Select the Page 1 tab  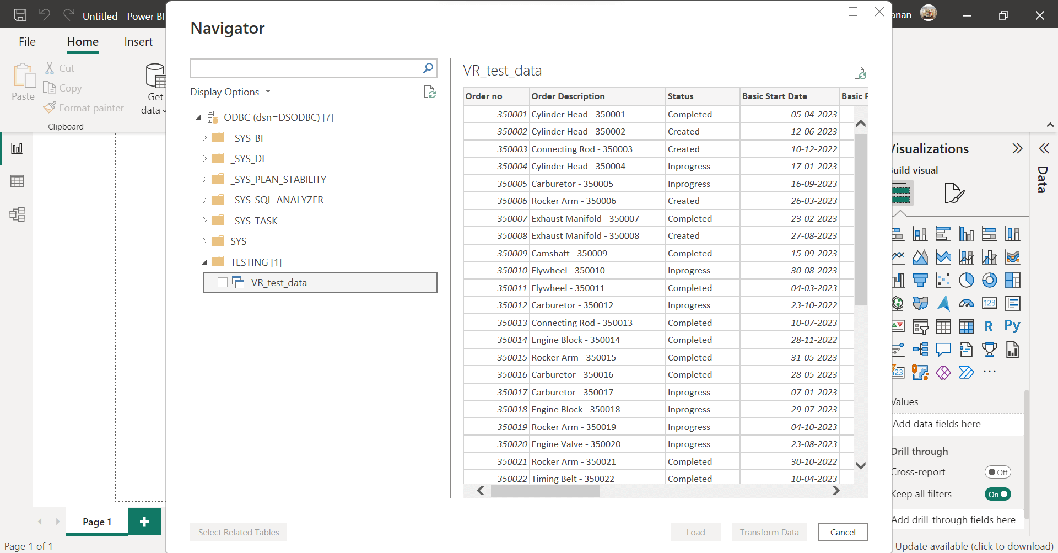click(96, 522)
